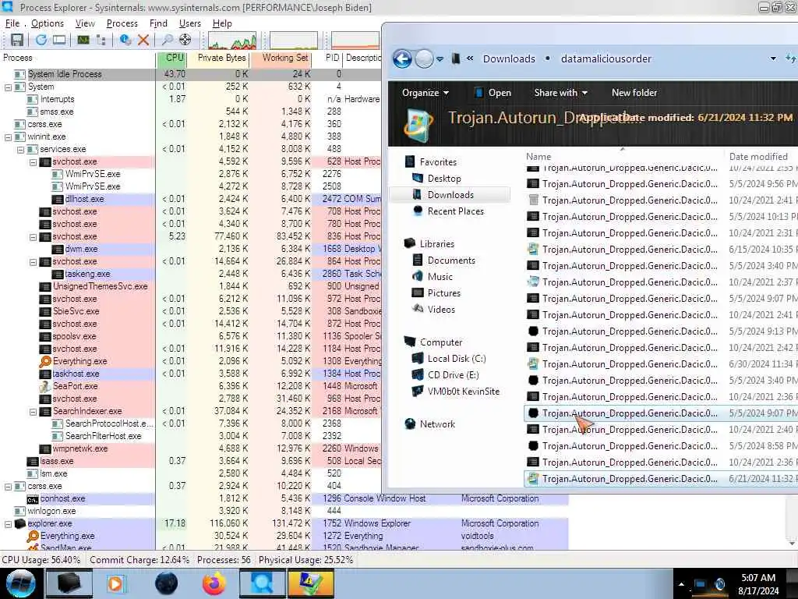Open Firefox from the taskbar
Viewport: 798px width, 599px height.
pos(214,583)
